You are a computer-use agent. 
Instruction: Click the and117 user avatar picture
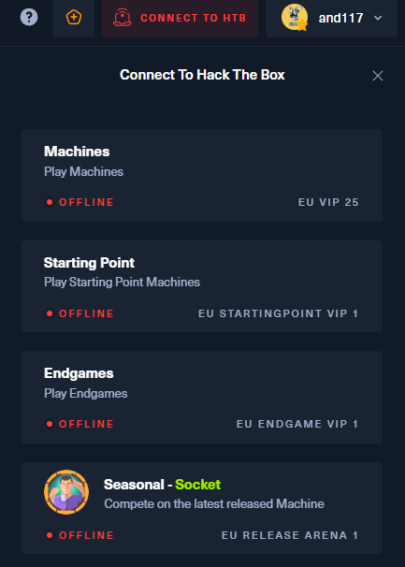coord(295,17)
